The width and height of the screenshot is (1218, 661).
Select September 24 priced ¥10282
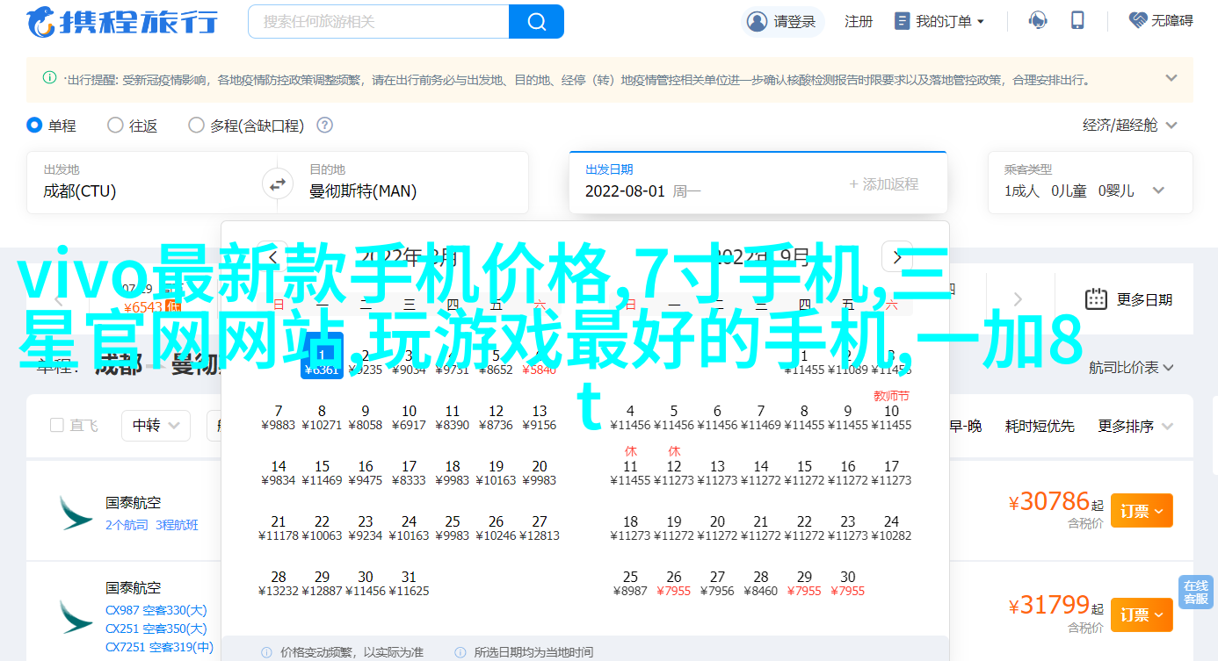(x=891, y=528)
